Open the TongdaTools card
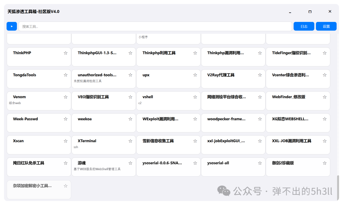This screenshot has width=343, height=205. (39, 79)
